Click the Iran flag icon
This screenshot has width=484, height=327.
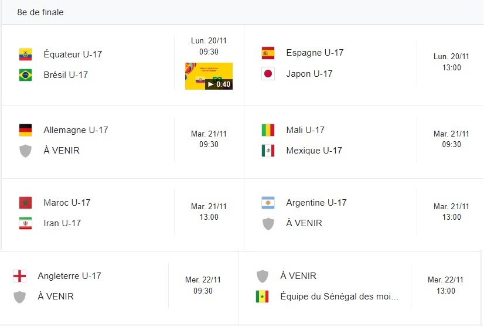coord(25,223)
